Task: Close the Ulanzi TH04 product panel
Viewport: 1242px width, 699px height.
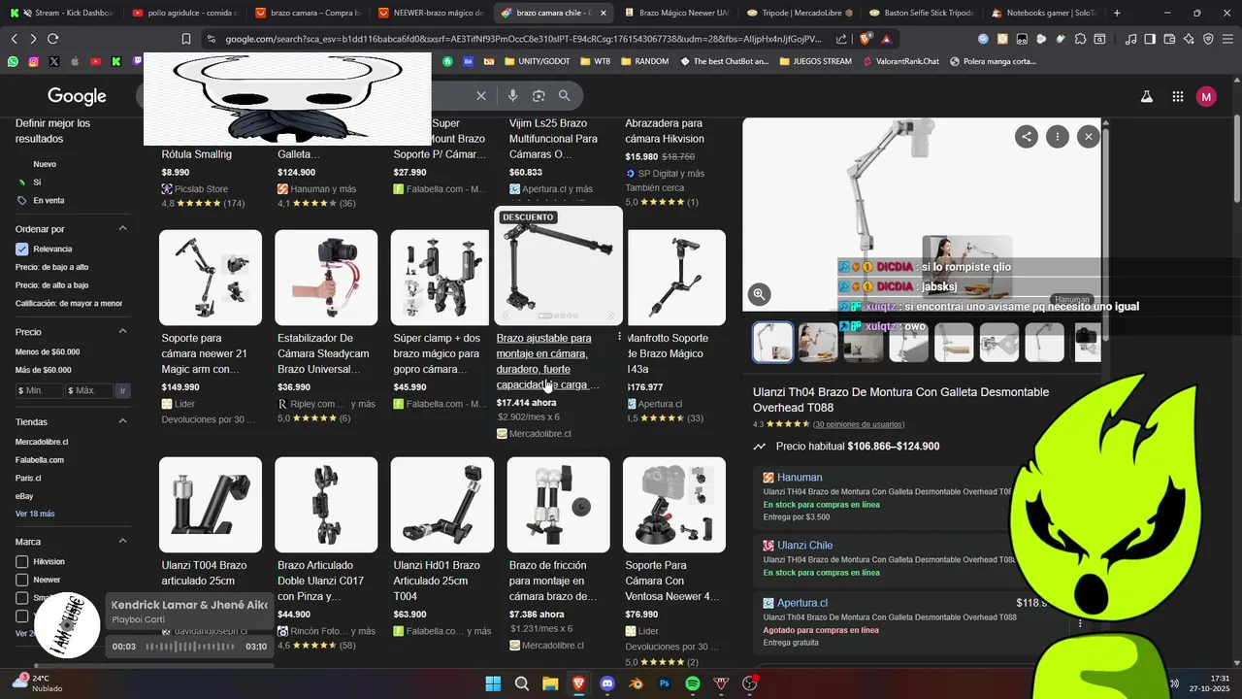Action: 1089,137
